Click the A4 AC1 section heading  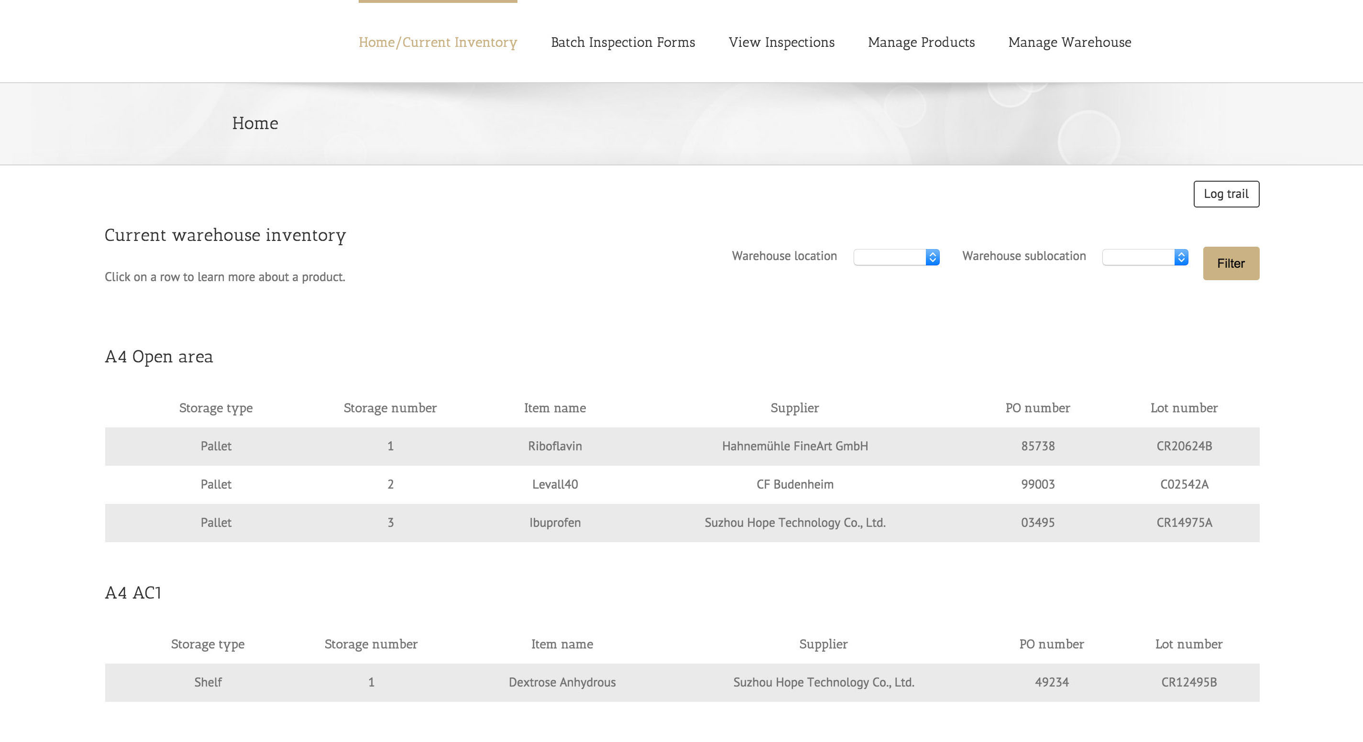coord(133,593)
